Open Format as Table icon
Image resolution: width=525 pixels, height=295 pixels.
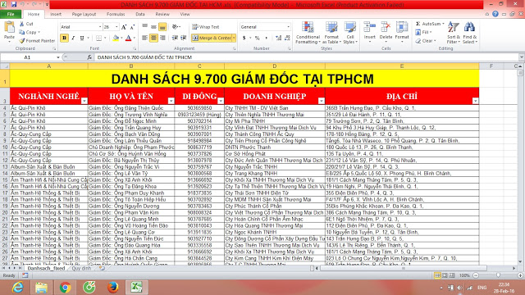coord(331,27)
